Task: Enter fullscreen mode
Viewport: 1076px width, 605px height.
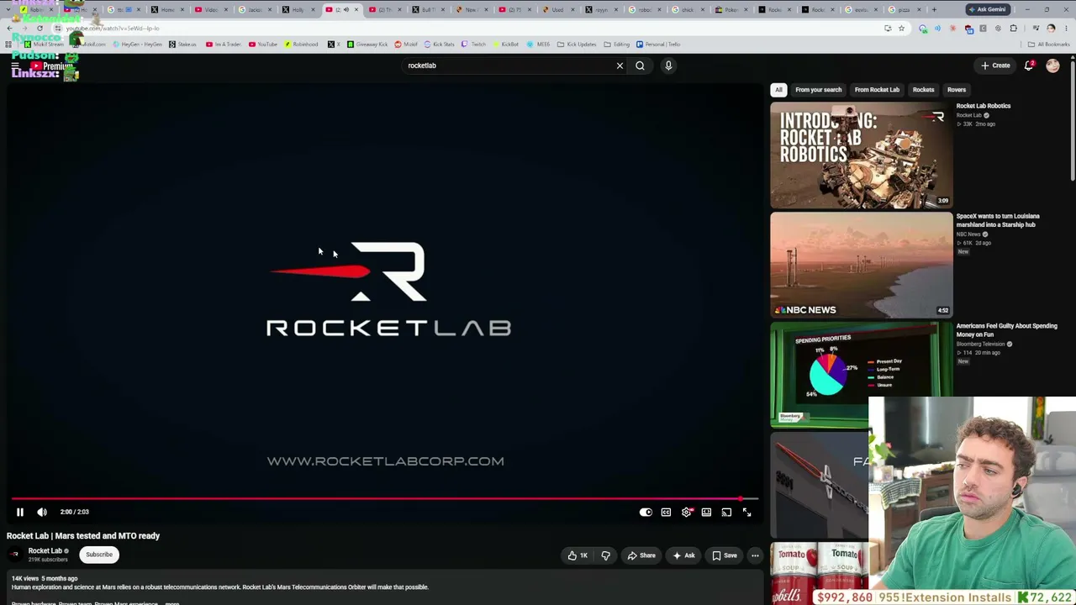Action: [746, 512]
